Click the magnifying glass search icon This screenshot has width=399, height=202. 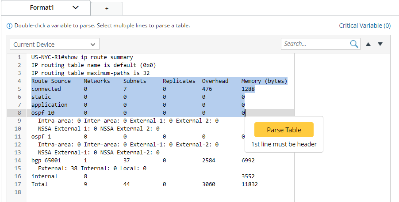[x=354, y=44]
